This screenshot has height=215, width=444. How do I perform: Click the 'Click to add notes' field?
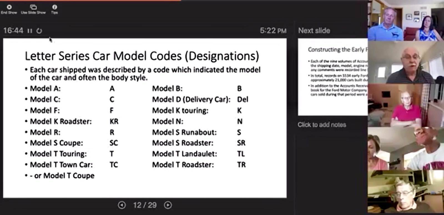(x=322, y=125)
